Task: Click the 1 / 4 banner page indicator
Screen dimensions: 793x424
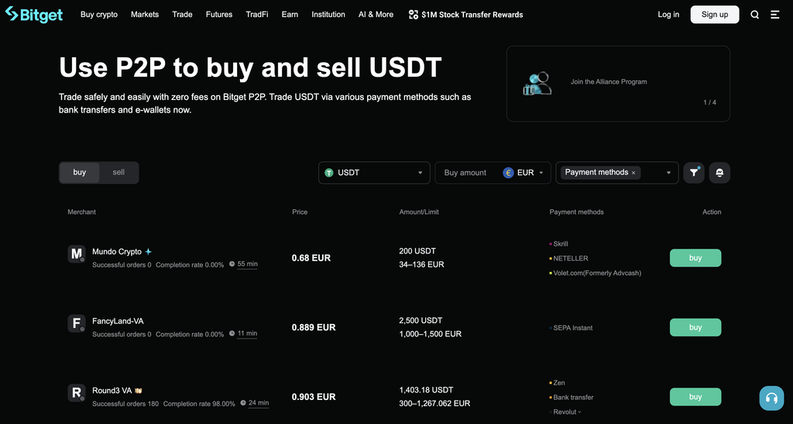Action: [709, 102]
